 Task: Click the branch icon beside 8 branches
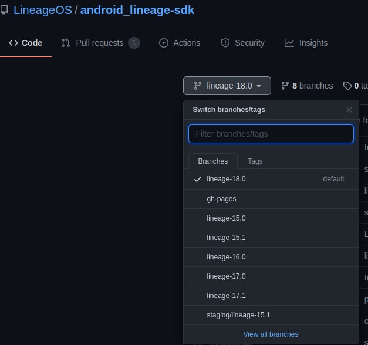285,86
